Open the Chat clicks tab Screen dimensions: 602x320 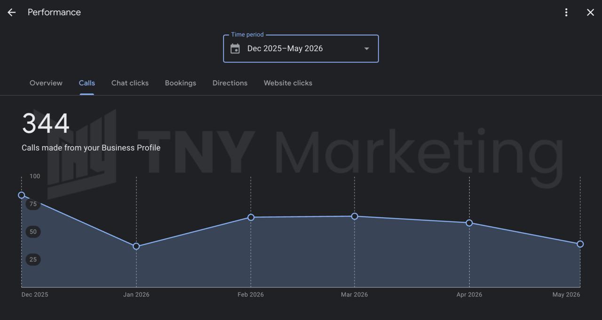(130, 83)
